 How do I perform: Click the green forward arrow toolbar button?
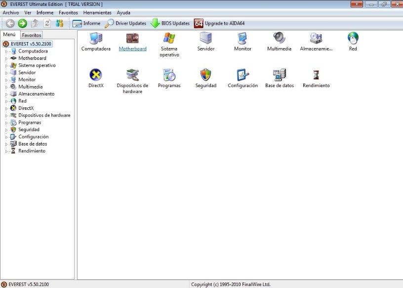pyautogui.click(x=22, y=23)
